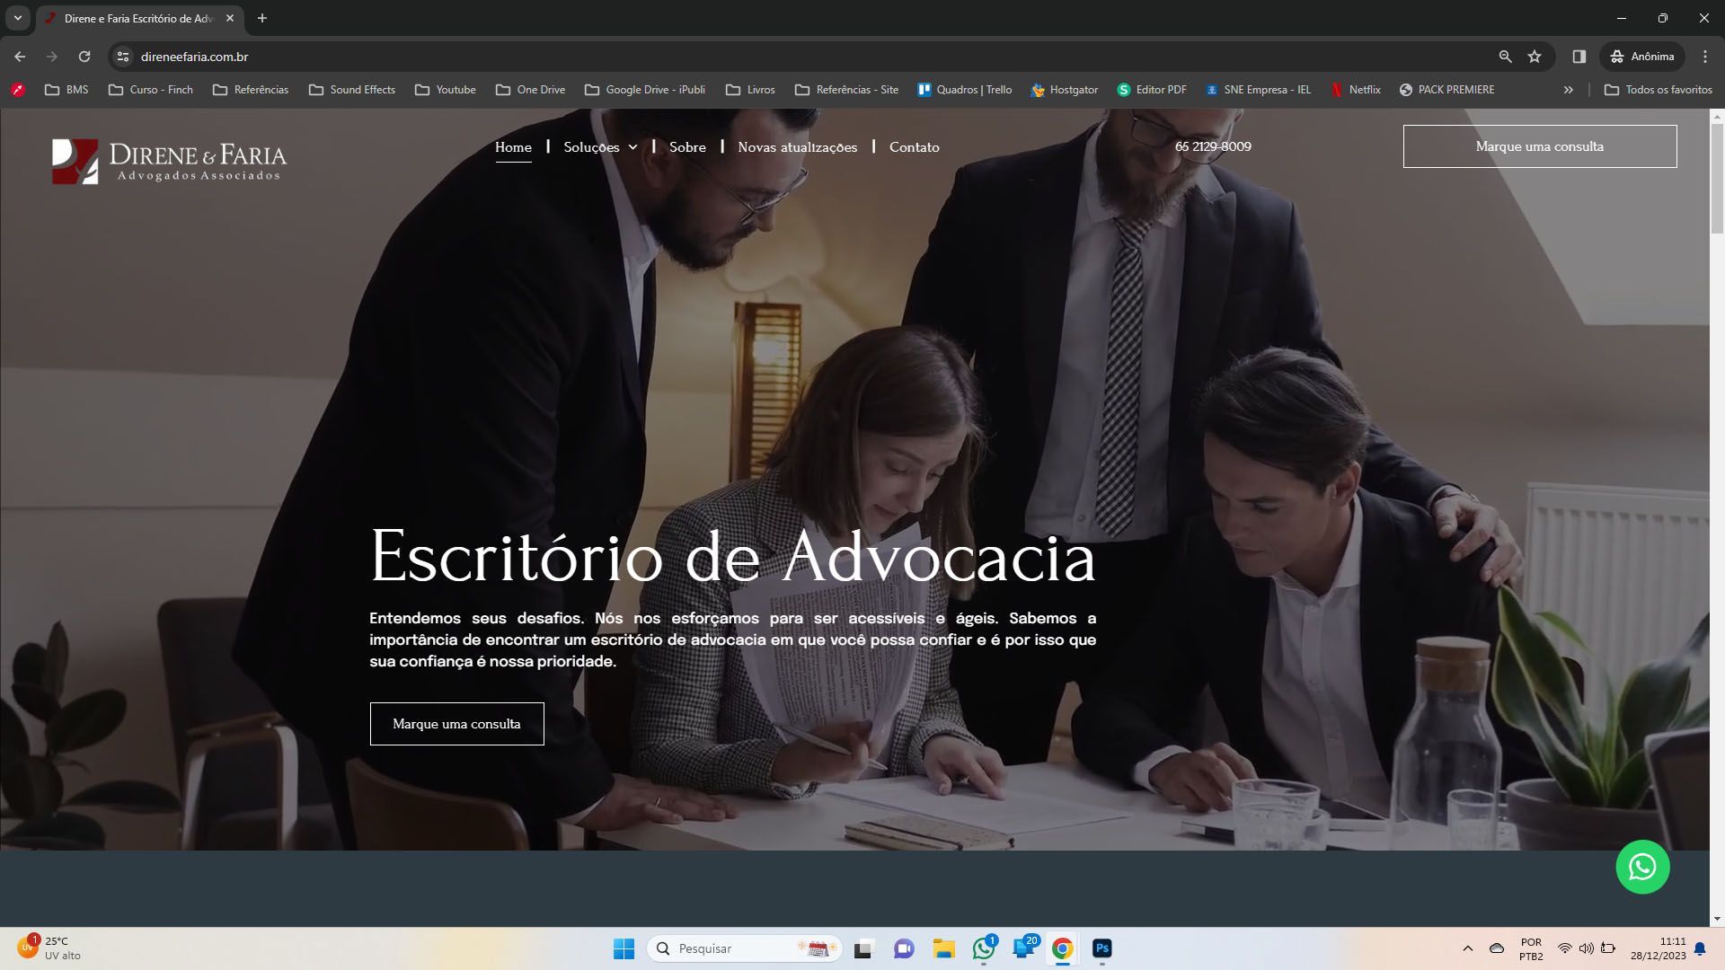The height and width of the screenshot is (970, 1725).
Task: Click the header Marque uma consulta button
Action: coord(1539,146)
